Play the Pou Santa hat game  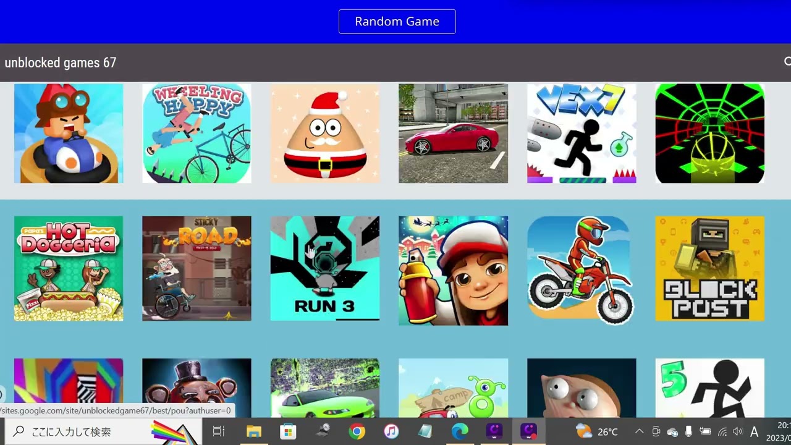[325, 133]
